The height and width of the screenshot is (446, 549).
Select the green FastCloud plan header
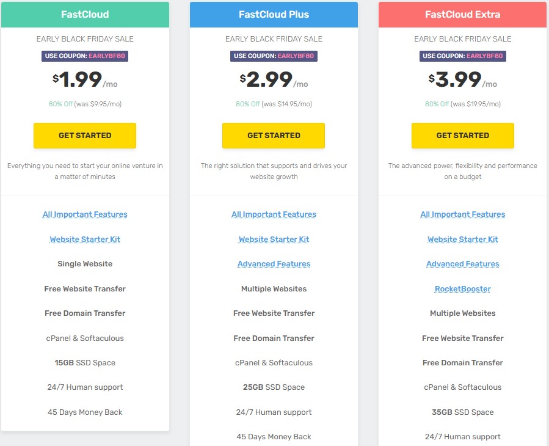point(85,15)
